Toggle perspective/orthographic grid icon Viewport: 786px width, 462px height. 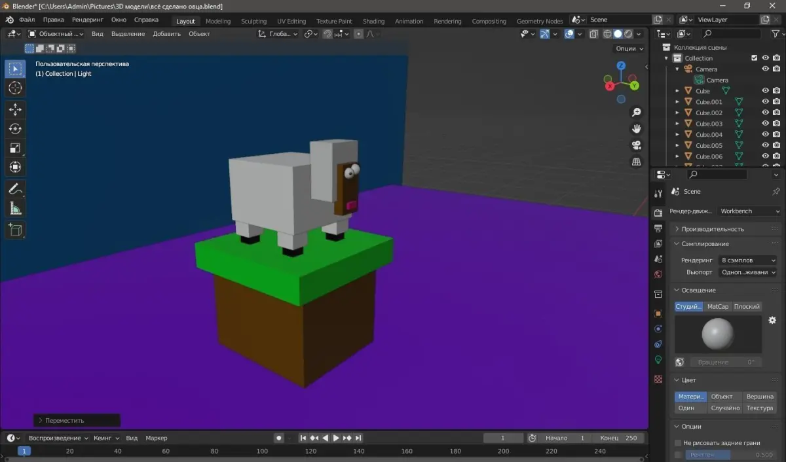[x=636, y=162]
